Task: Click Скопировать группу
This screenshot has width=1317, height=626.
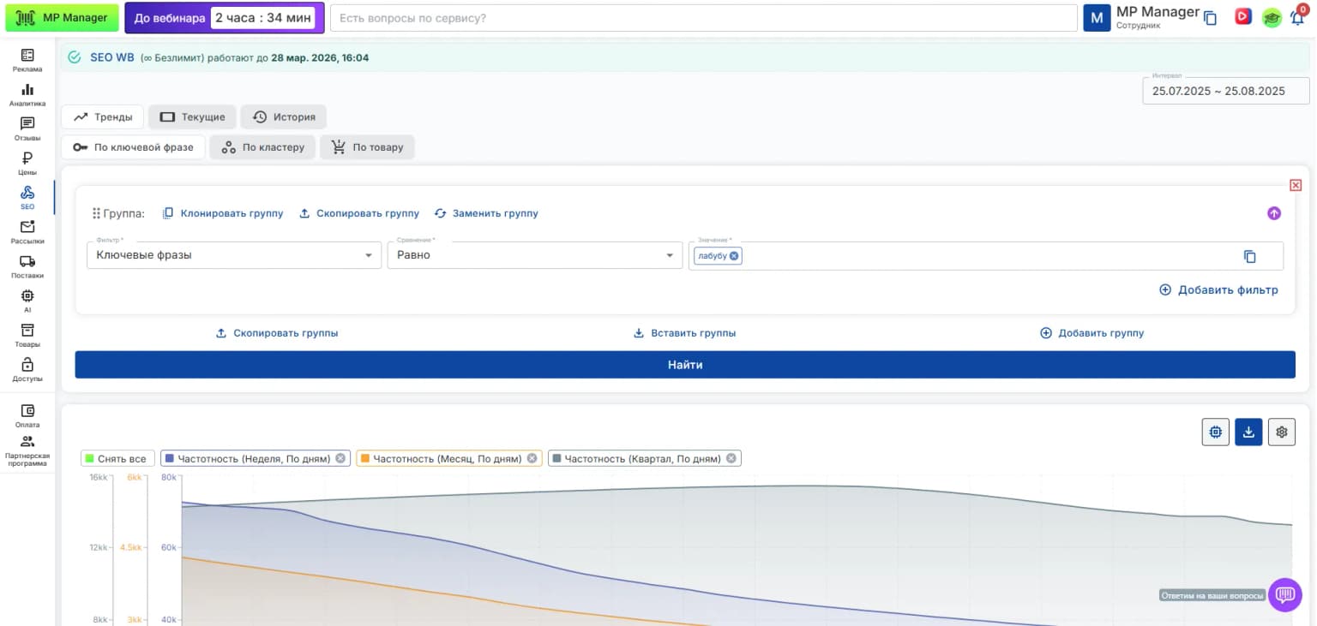Action: [x=359, y=213]
